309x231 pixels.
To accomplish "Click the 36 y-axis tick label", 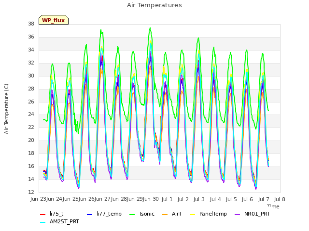I will 31,37.
